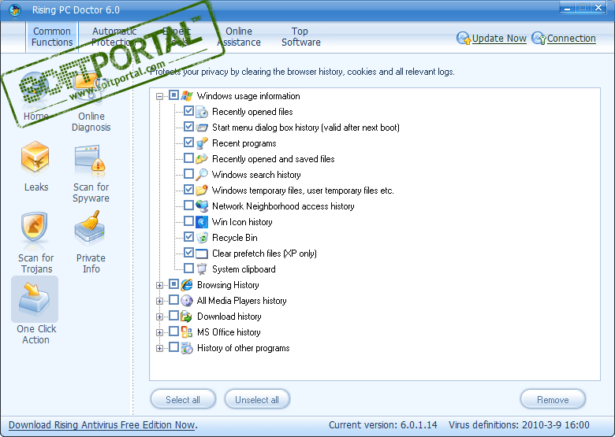This screenshot has height=437, width=615.
Task: Expand the Download history node
Action: pos(159,317)
